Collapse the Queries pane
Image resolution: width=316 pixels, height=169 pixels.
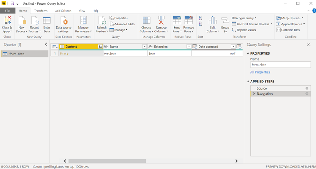pyautogui.click(x=46, y=44)
